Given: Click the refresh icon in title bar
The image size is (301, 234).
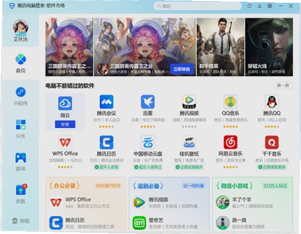Looking at the screenshot, I should [249, 6].
